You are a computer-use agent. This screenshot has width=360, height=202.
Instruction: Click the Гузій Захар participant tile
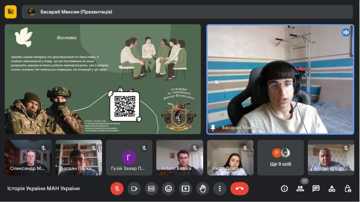129,158
